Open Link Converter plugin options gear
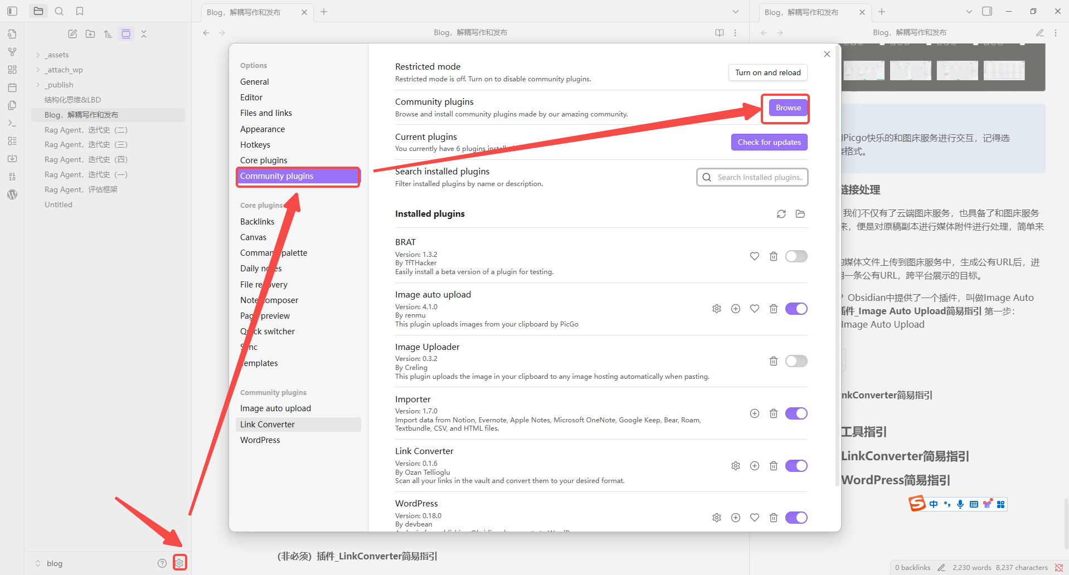This screenshot has width=1069, height=575. (x=735, y=466)
